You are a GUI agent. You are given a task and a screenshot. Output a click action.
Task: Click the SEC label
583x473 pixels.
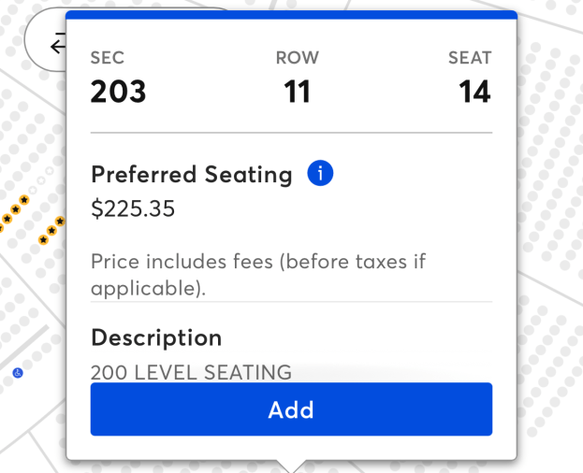click(108, 58)
